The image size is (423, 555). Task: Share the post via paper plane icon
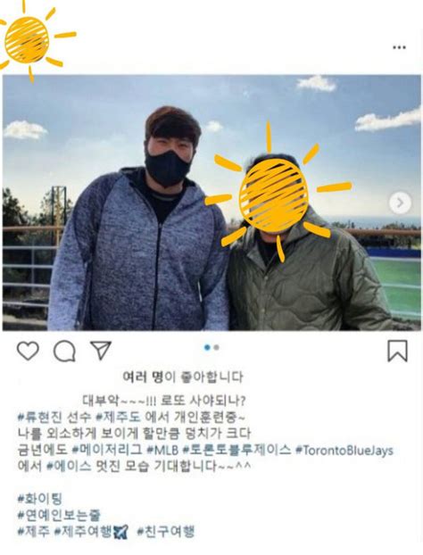pyautogui.click(x=101, y=351)
